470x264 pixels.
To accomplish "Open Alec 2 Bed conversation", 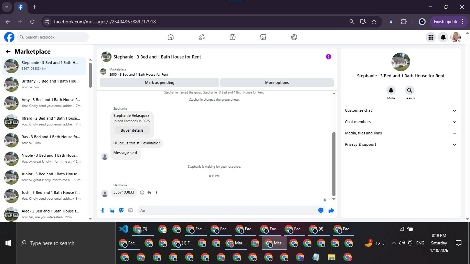I will pyautogui.click(x=44, y=214).
